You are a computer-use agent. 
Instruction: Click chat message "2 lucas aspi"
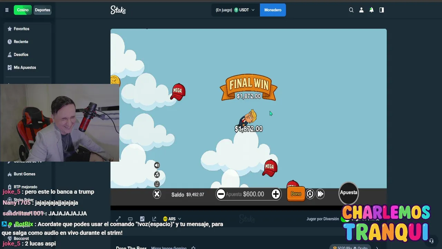coord(40,243)
